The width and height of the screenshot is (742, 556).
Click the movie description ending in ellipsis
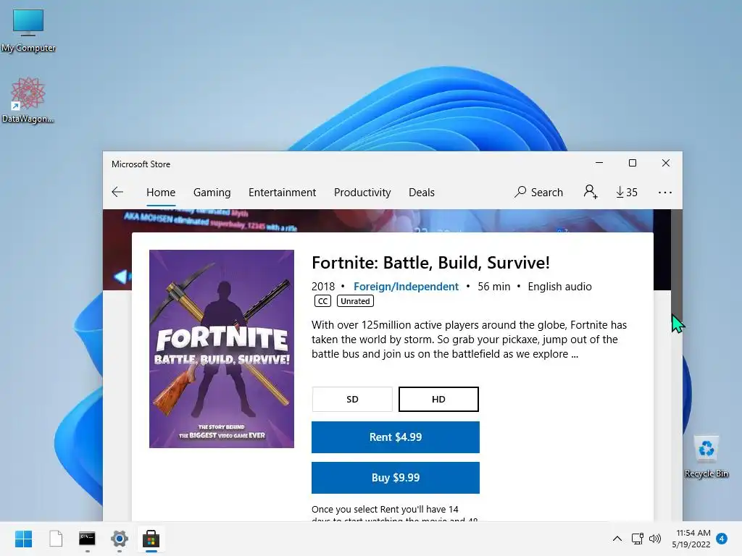tap(469, 340)
